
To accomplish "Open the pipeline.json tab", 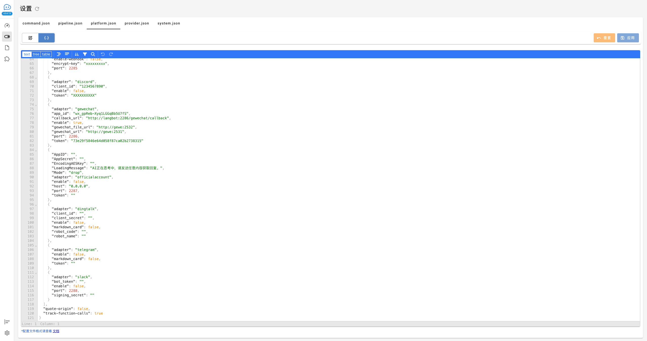I will tap(70, 23).
